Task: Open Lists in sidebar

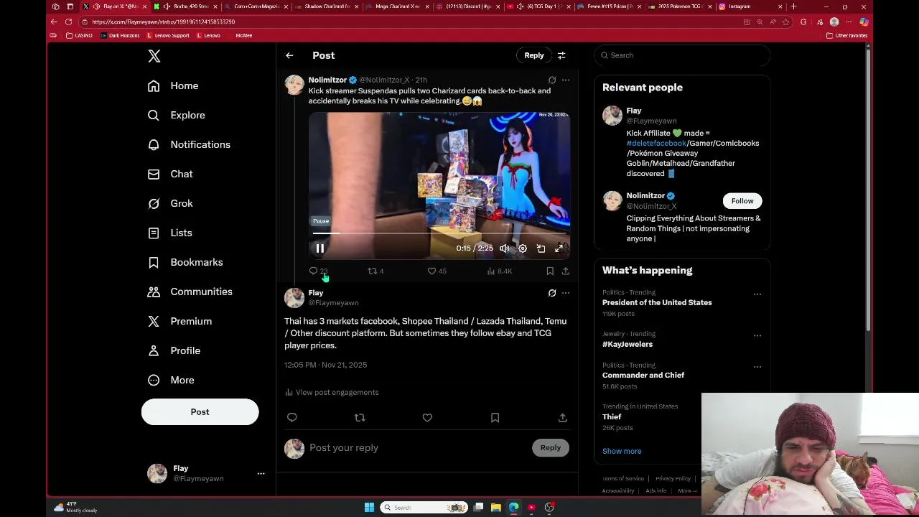Action: [170, 233]
